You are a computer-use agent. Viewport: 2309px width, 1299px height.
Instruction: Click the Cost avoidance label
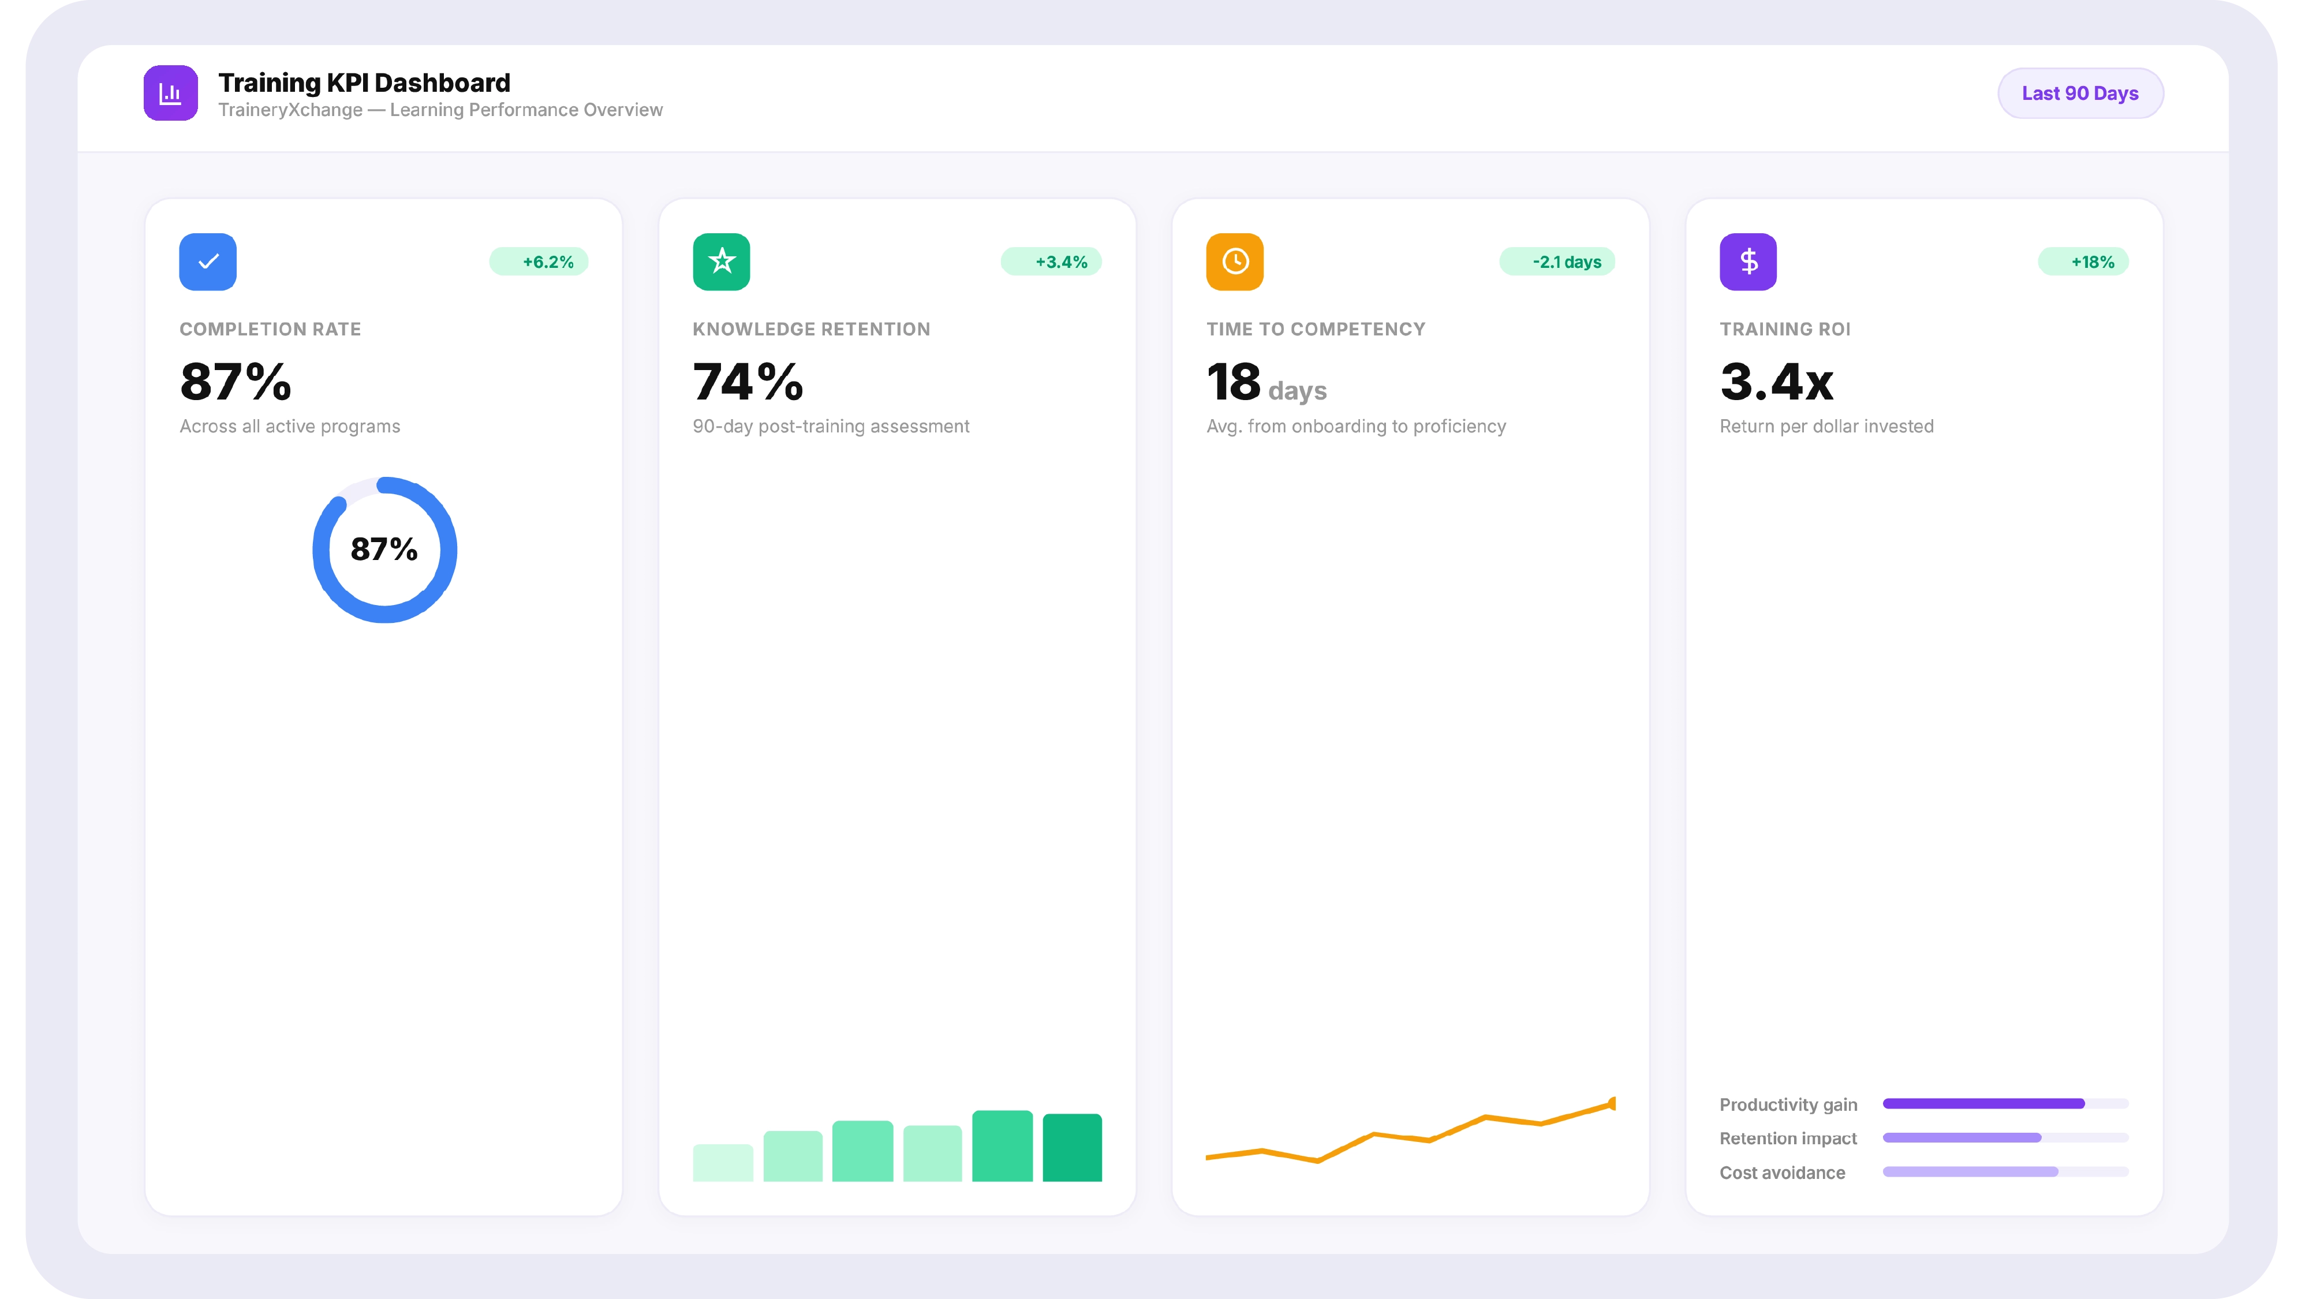click(1782, 1173)
